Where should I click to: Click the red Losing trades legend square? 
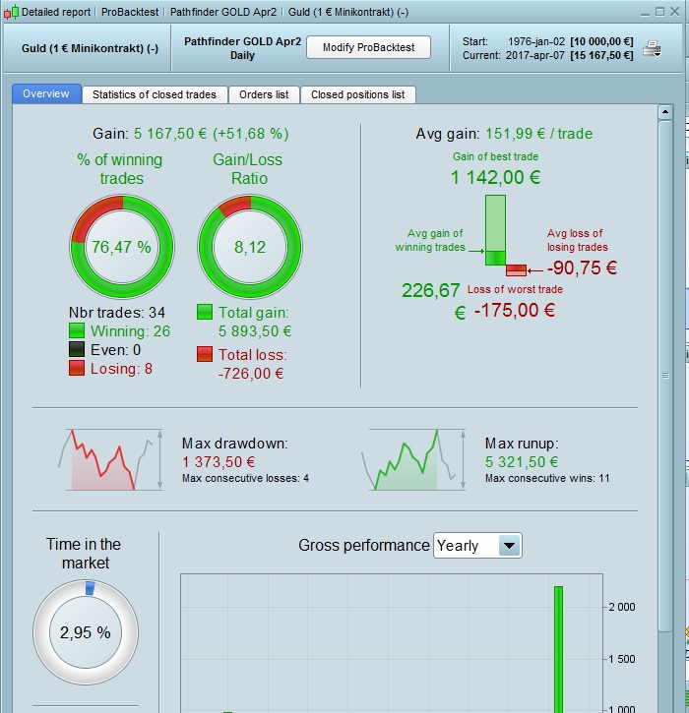(77, 368)
